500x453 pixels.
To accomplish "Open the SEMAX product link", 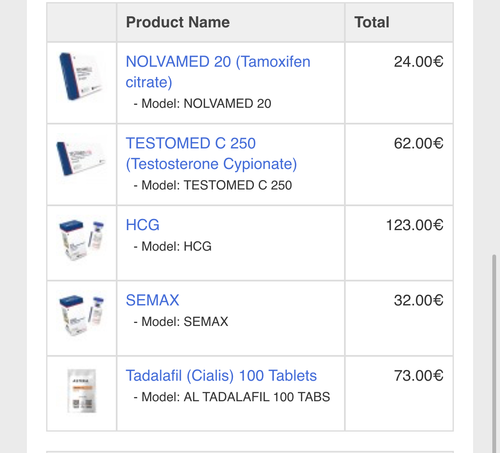I will (153, 300).
